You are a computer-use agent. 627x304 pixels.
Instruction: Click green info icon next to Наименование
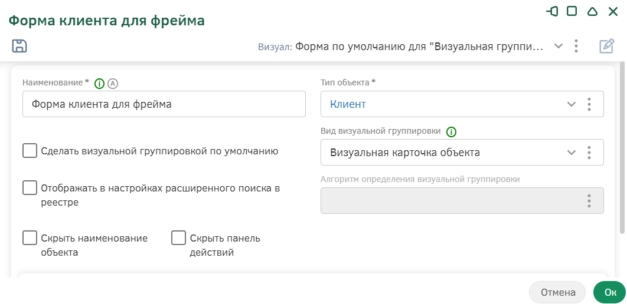pos(99,84)
